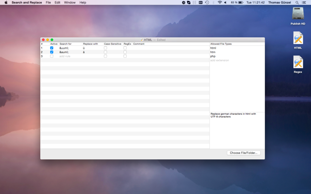Click user name Thomas Günzel in menu bar
This screenshot has width=311, height=194.
280,2
